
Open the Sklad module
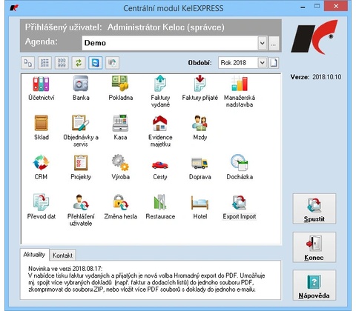click(x=42, y=127)
